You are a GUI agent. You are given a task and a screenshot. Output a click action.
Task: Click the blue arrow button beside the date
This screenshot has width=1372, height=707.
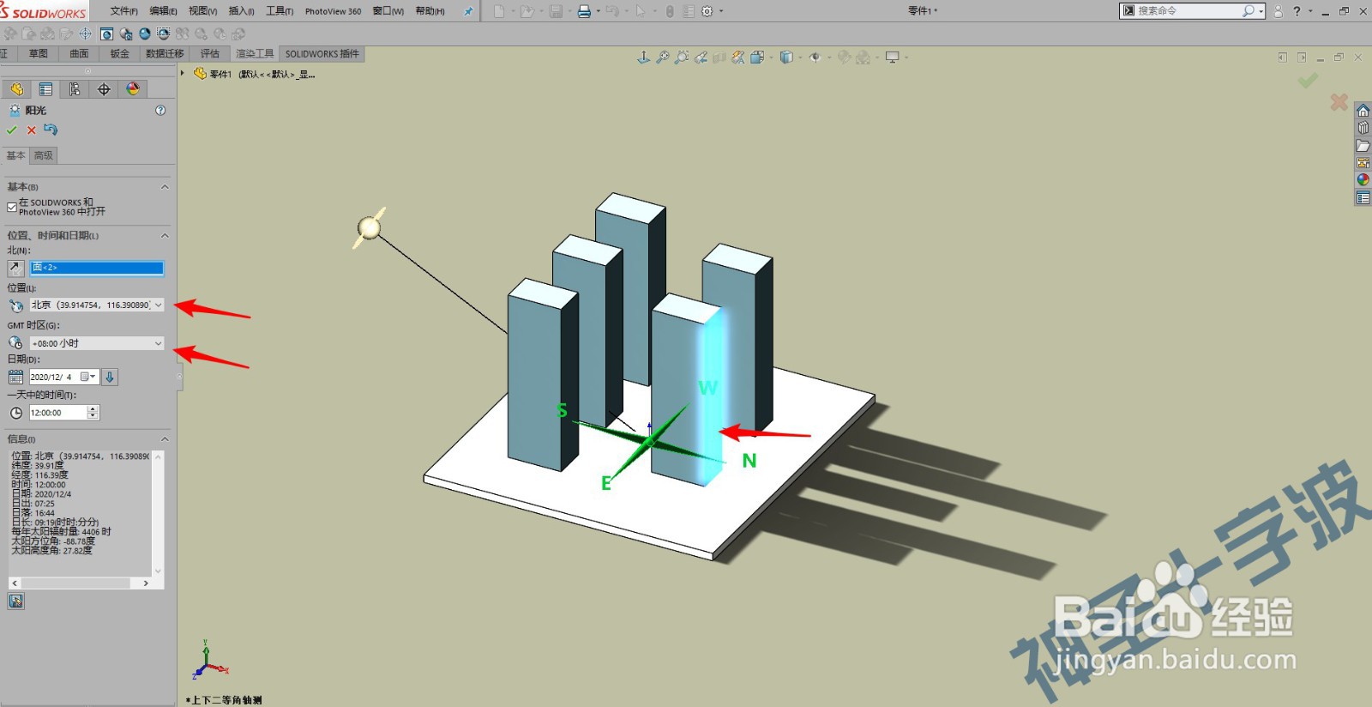click(x=110, y=377)
